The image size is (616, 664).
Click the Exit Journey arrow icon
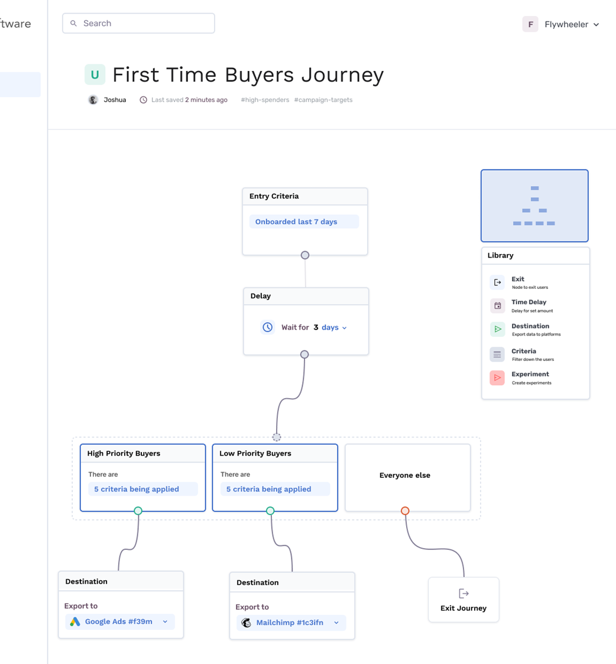tap(463, 593)
